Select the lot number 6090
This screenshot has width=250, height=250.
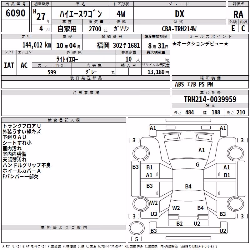coord(15,13)
